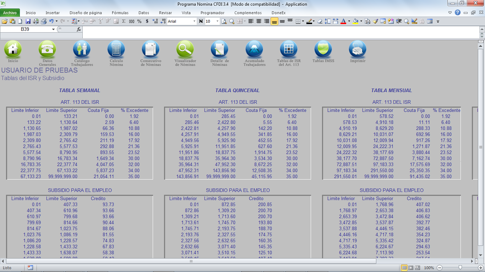Click the zoom in plus button
The width and height of the screenshot is (485, 272).
click(480, 268)
